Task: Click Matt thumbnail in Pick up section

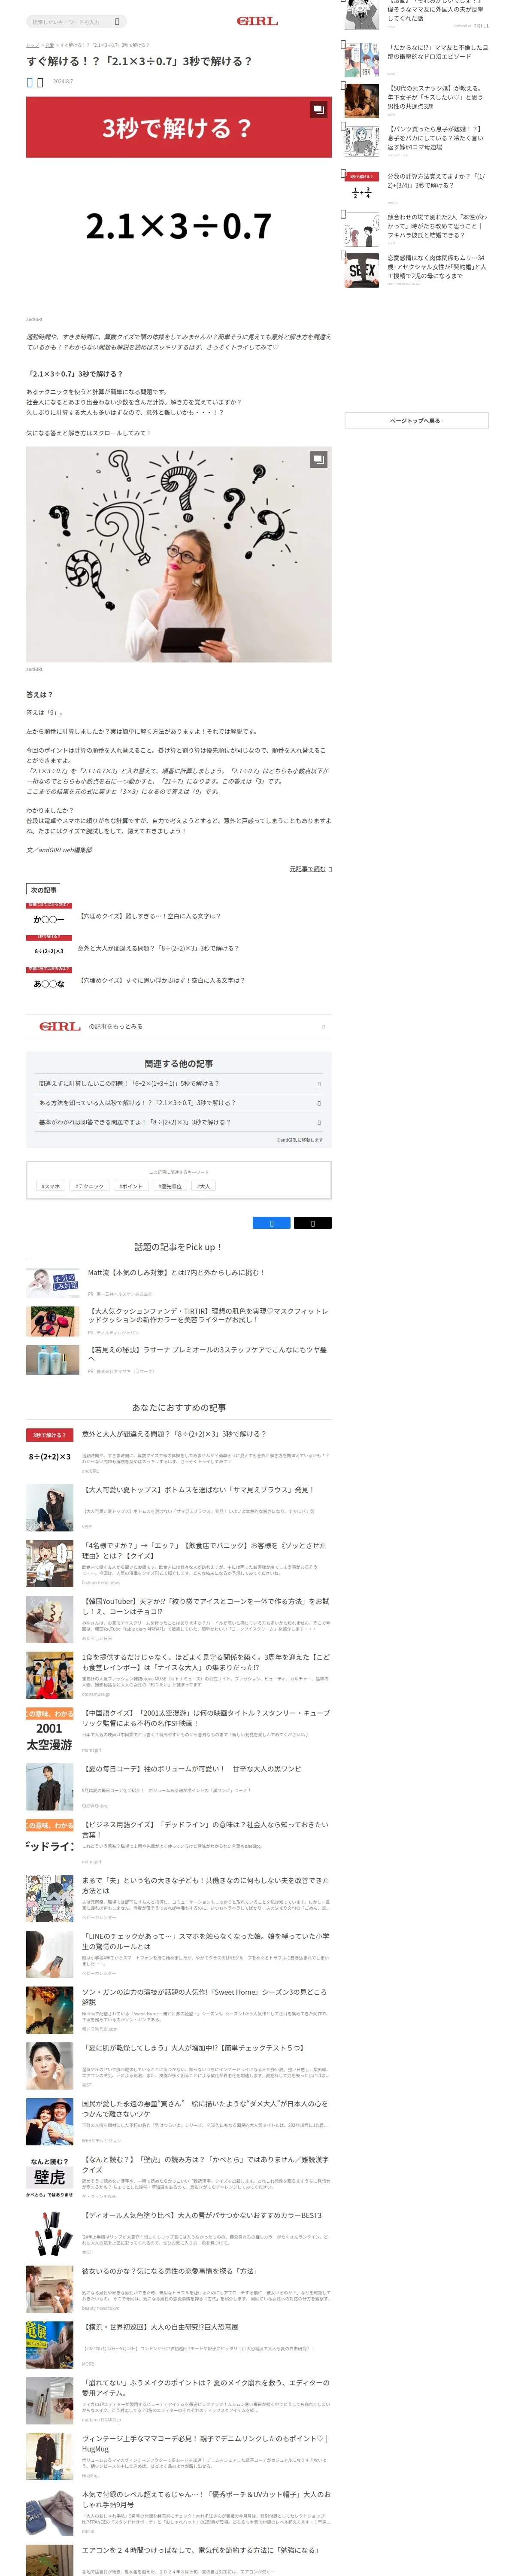Action: click(53, 1283)
